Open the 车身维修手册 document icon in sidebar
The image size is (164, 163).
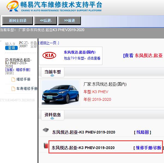[x=13, y=89]
